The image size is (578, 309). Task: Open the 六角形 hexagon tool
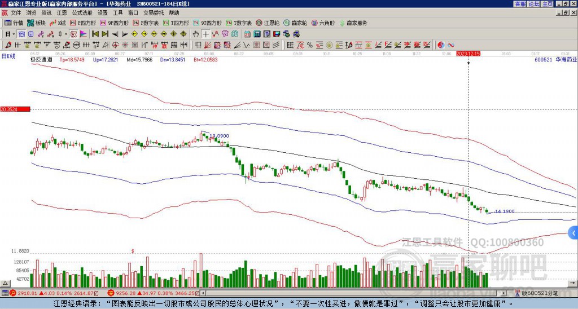tap(323, 23)
